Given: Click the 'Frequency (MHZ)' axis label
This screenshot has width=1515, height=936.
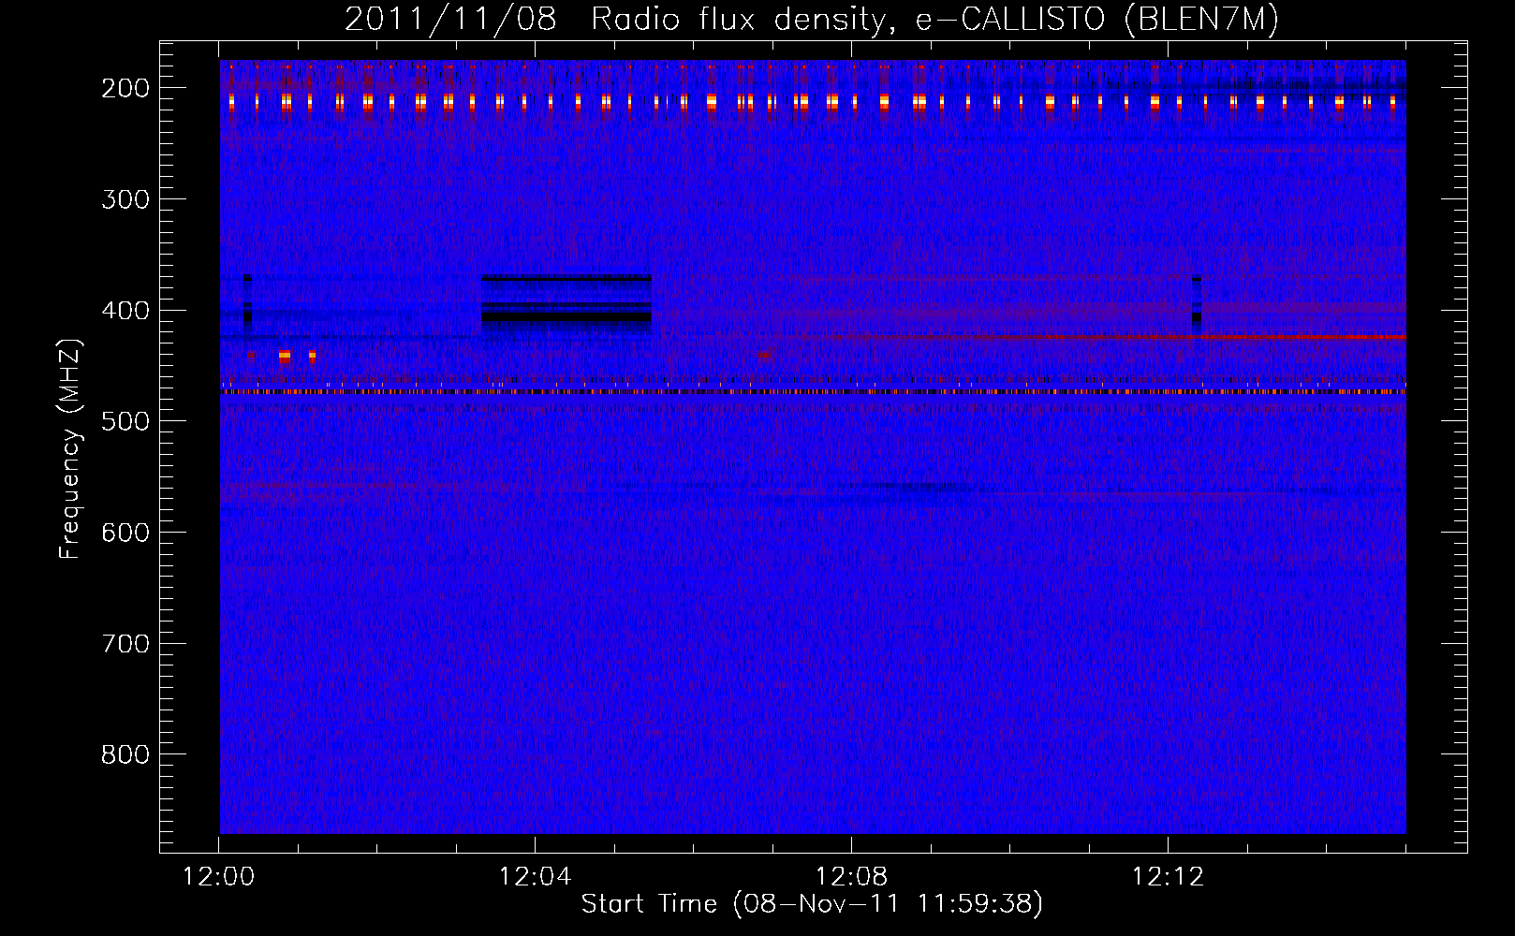Looking at the screenshot, I should pyautogui.click(x=70, y=448).
